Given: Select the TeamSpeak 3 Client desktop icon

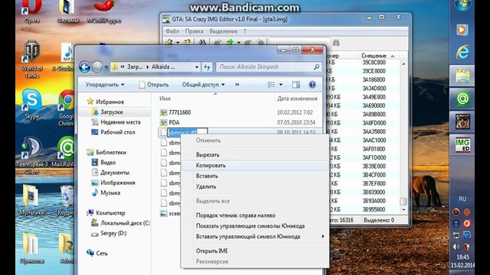Looking at the screenshot, I should pyautogui.click(x=32, y=155).
